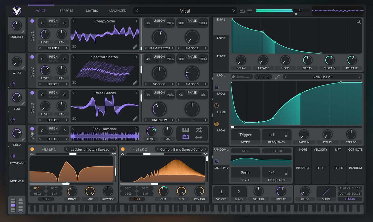Switch to the VOICE tab

[41, 11]
